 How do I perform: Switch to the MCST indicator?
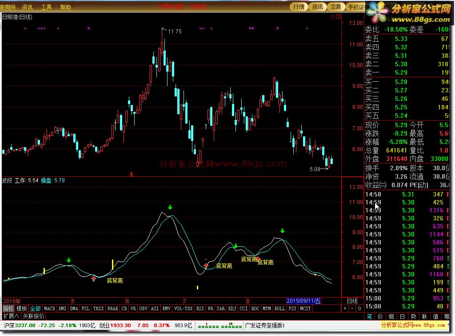pos(305,308)
